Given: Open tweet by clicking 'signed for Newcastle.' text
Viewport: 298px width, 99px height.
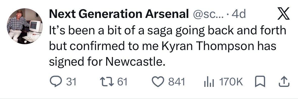Looking at the screenshot, I should tap(106, 62).
